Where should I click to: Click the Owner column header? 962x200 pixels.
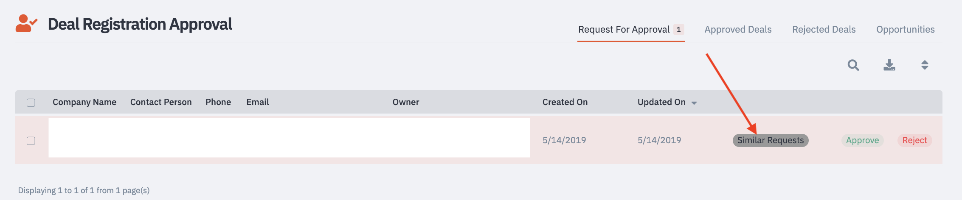(x=406, y=102)
